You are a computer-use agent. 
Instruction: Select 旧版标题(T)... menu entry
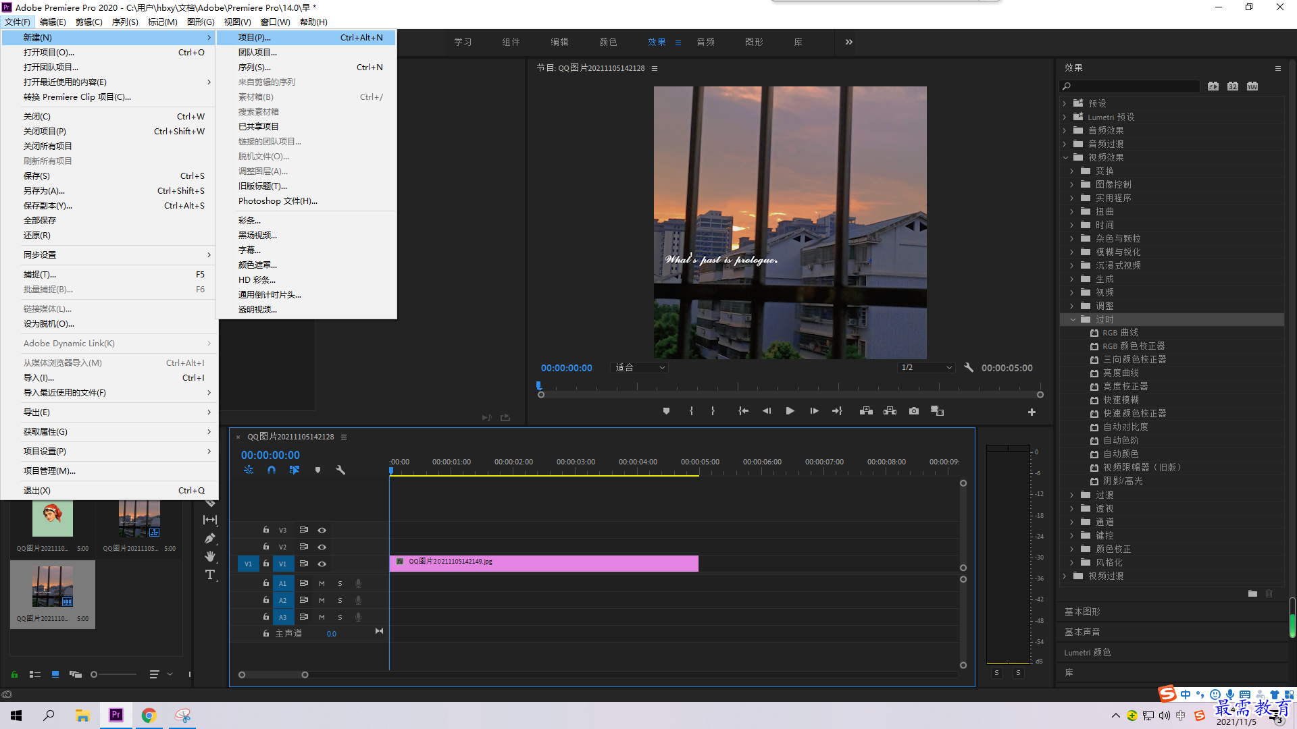pyautogui.click(x=307, y=186)
